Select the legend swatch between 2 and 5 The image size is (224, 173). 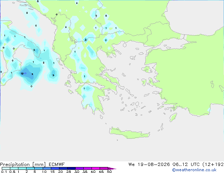pos(30,168)
